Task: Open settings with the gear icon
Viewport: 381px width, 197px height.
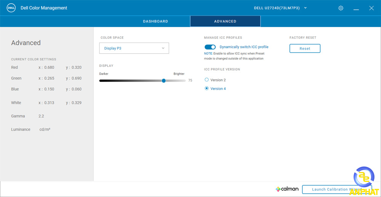Action: tap(341, 8)
